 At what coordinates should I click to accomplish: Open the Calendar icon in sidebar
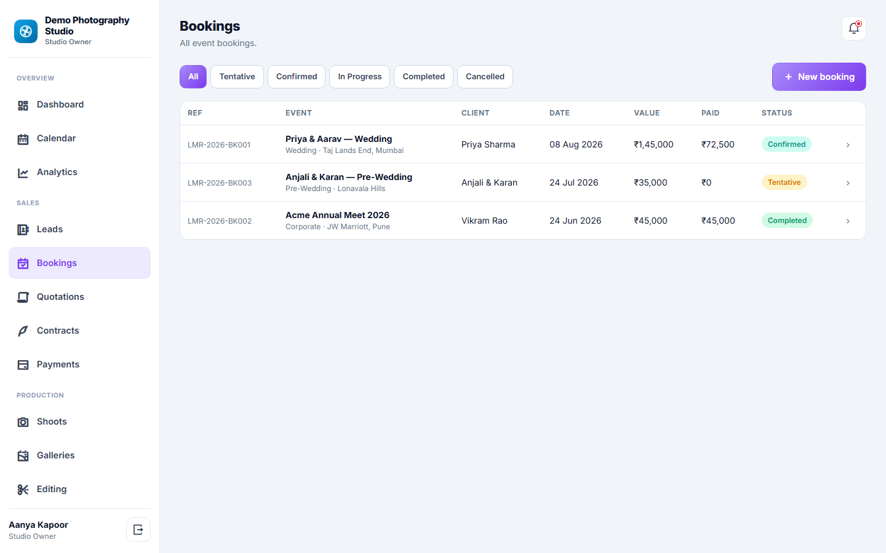tap(23, 139)
